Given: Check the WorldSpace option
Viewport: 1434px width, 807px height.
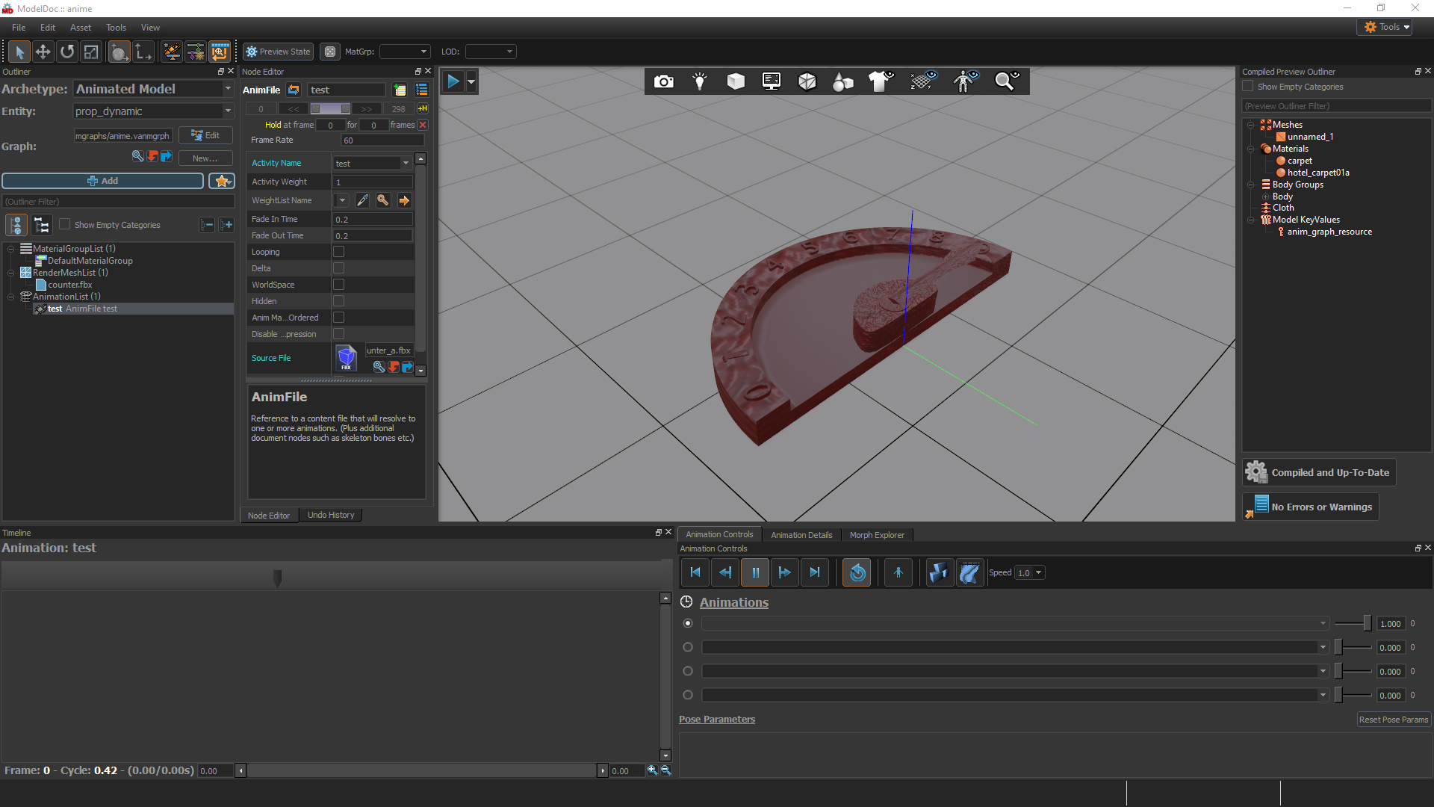Looking at the screenshot, I should click(x=338, y=285).
